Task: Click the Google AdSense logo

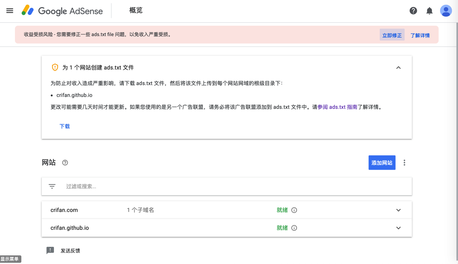Action: coord(62,11)
